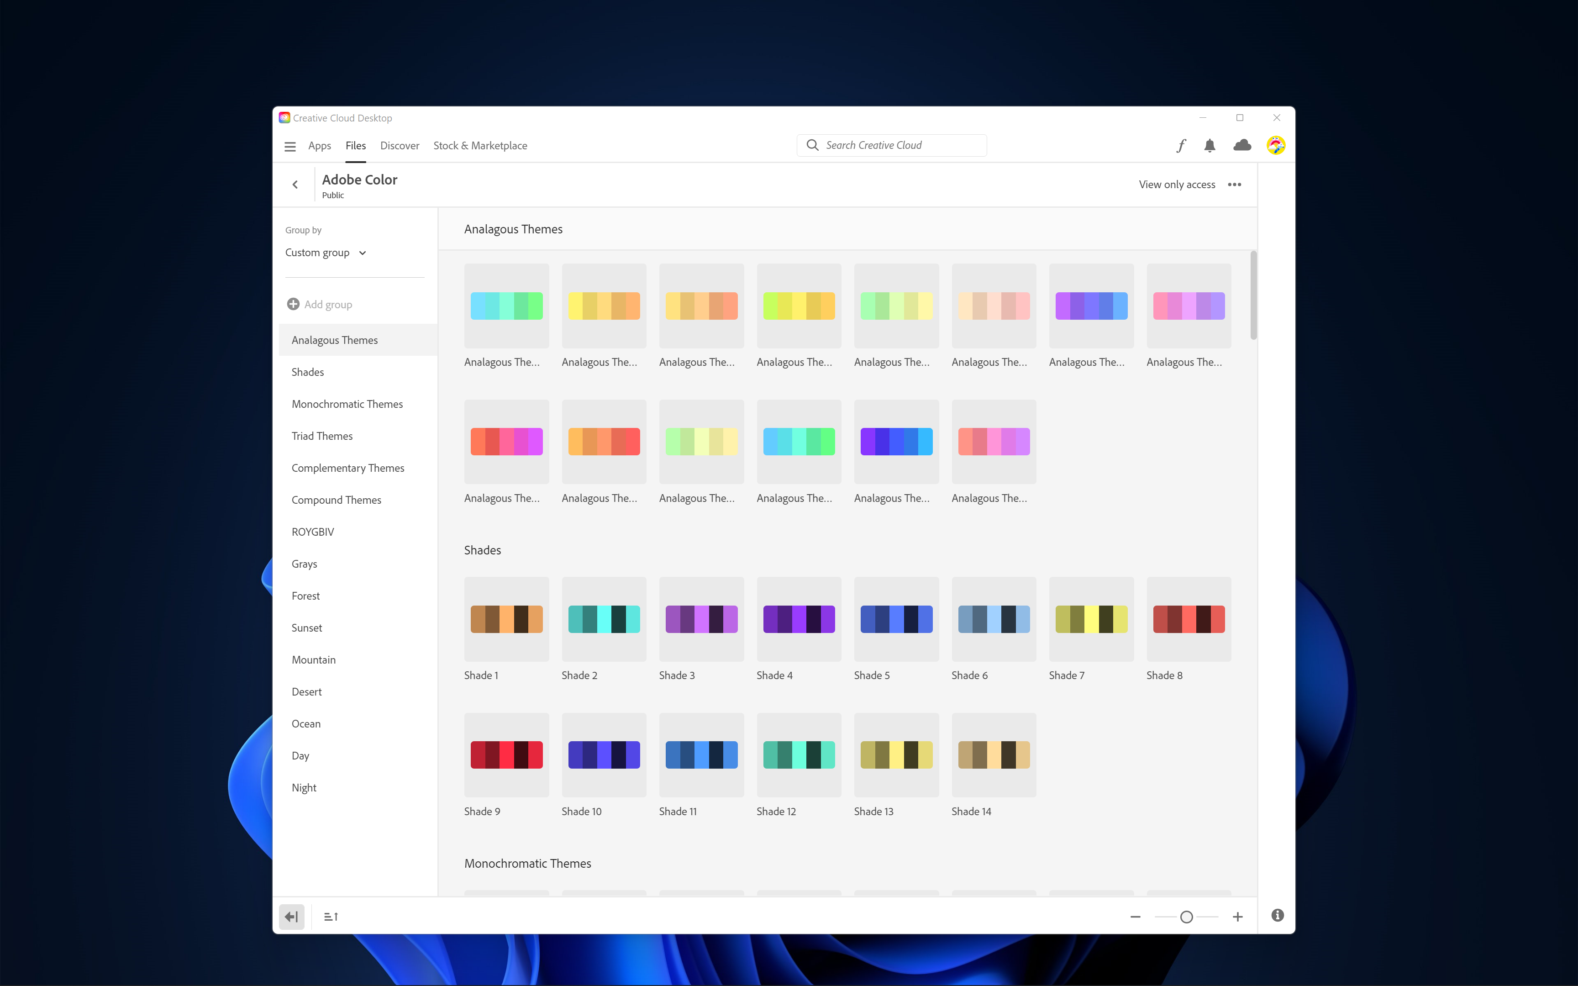This screenshot has width=1578, height=986.
Task: Switch to the Apps tab
Action: [319, 145]
